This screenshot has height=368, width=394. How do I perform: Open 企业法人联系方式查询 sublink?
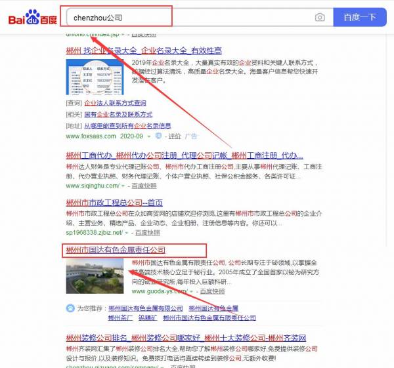point(115,103)
